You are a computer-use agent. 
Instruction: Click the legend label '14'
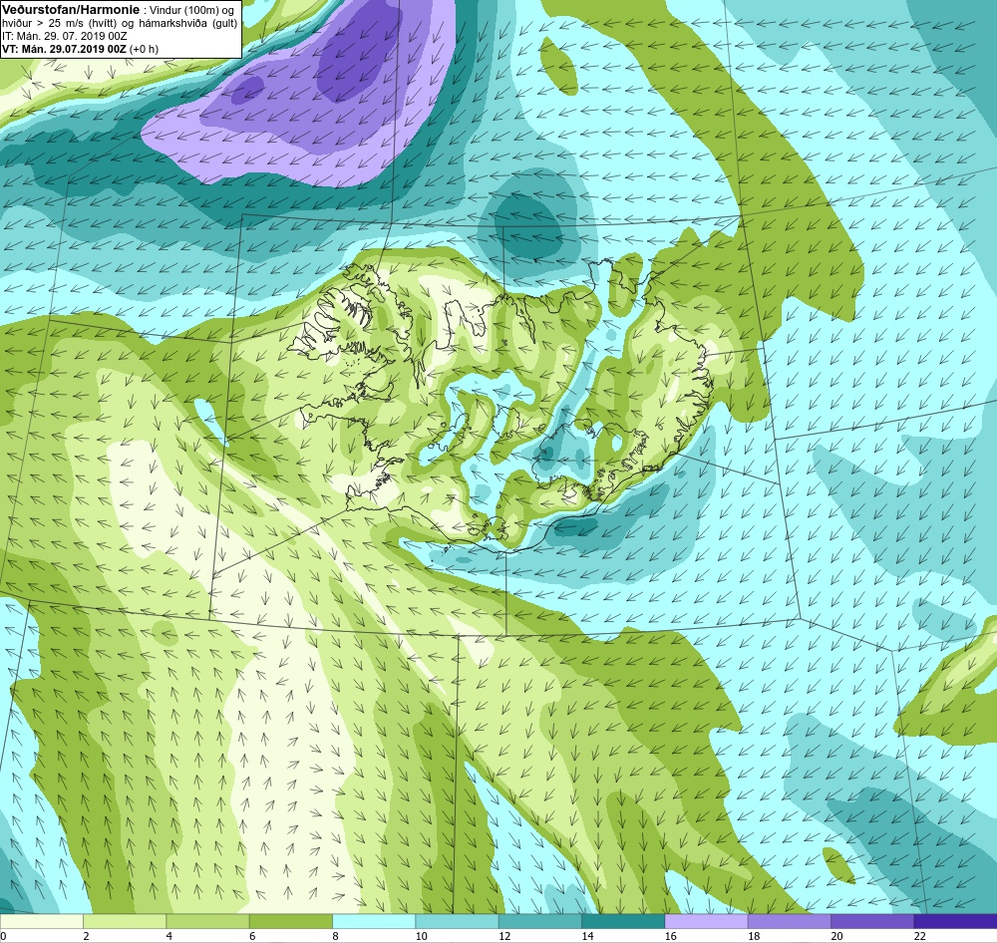click(x=587, y=936)
